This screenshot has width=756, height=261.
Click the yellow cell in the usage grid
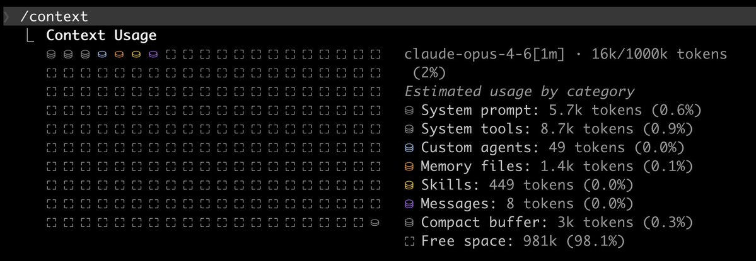136,55
